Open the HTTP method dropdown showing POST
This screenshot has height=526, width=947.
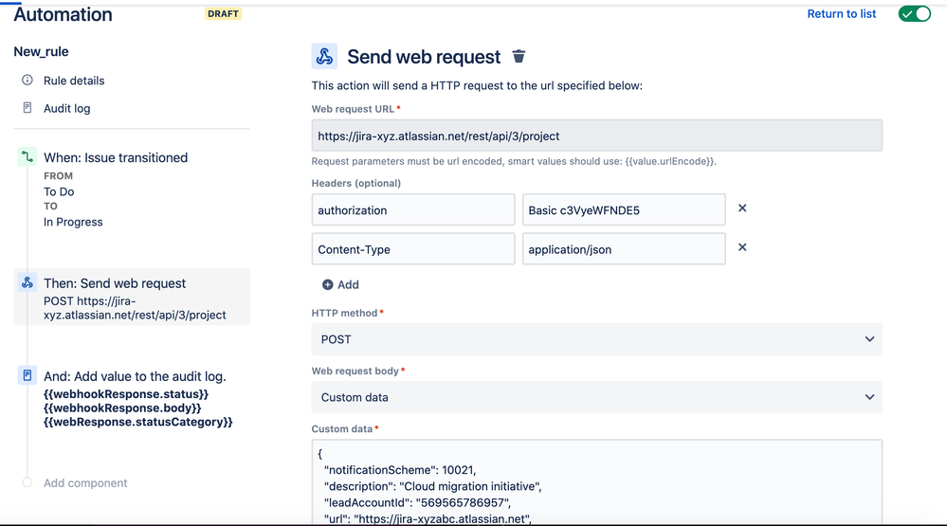click(x=596, y=339)
